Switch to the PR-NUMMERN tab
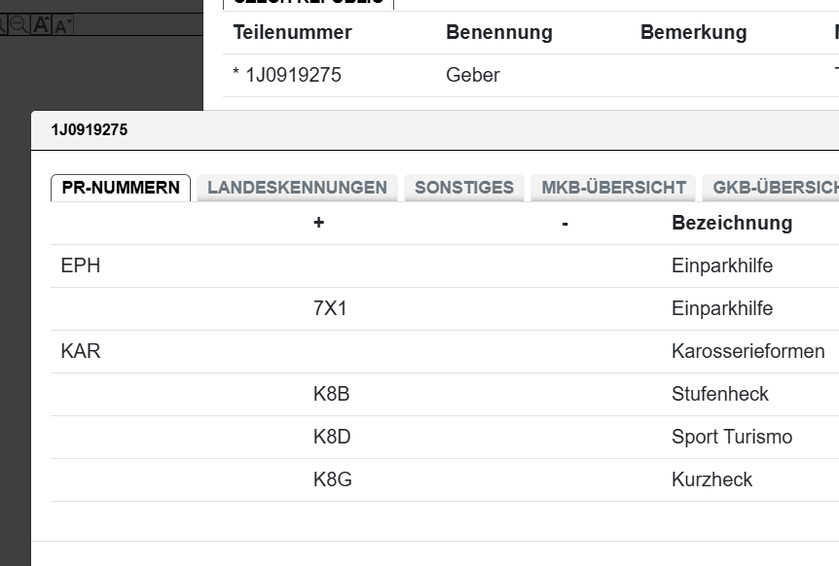Screen dimensions: 839x566 coord(121,188)
